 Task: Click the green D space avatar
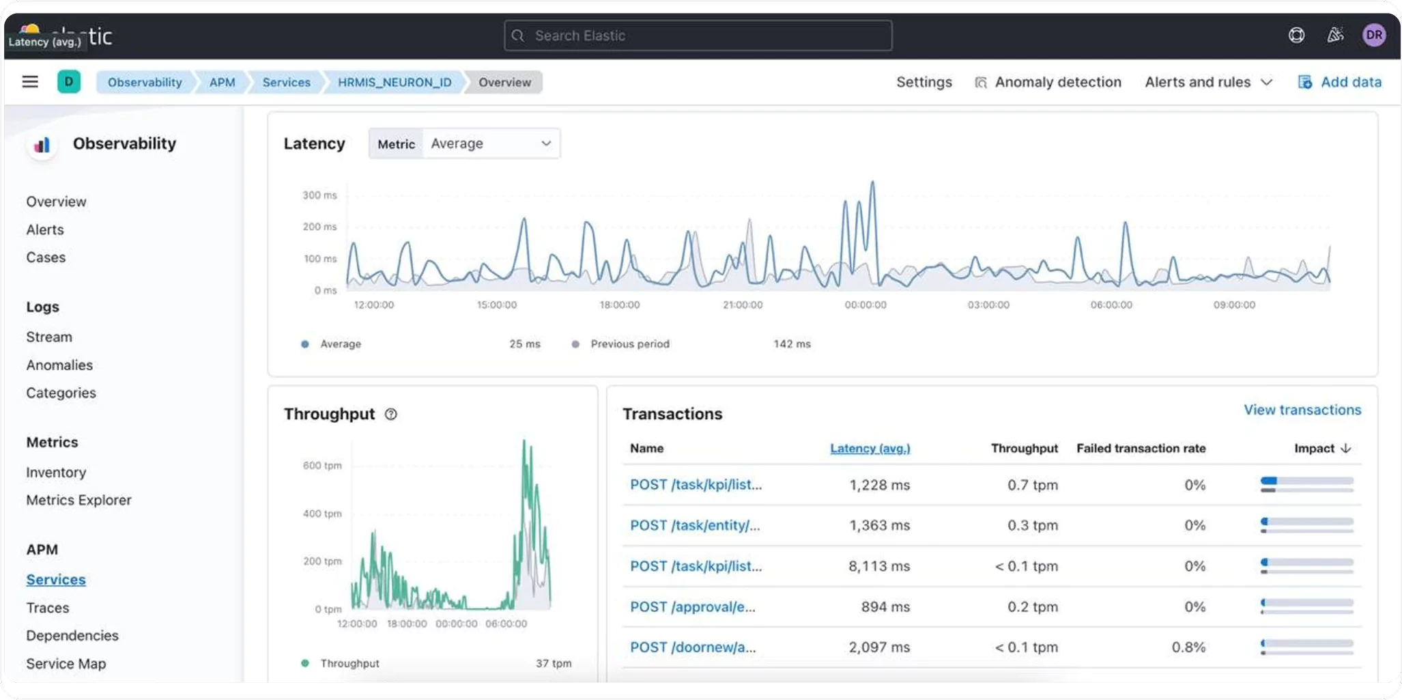point(68,82)
